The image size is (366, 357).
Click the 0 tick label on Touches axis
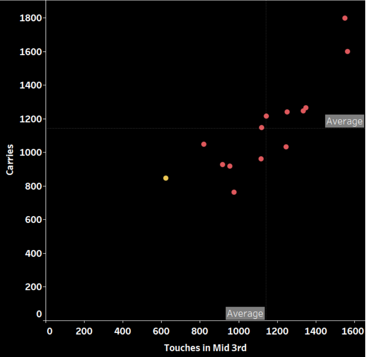pyautogui.click(x=50, y=331)
